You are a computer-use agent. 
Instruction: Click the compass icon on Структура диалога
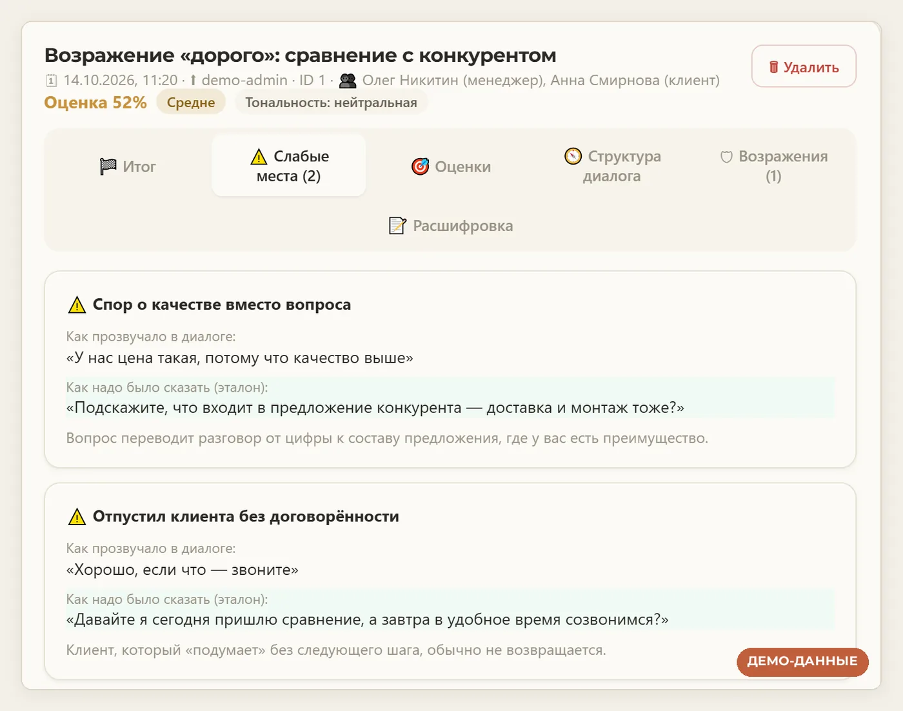pyautogui.click(x=573, y=156)
